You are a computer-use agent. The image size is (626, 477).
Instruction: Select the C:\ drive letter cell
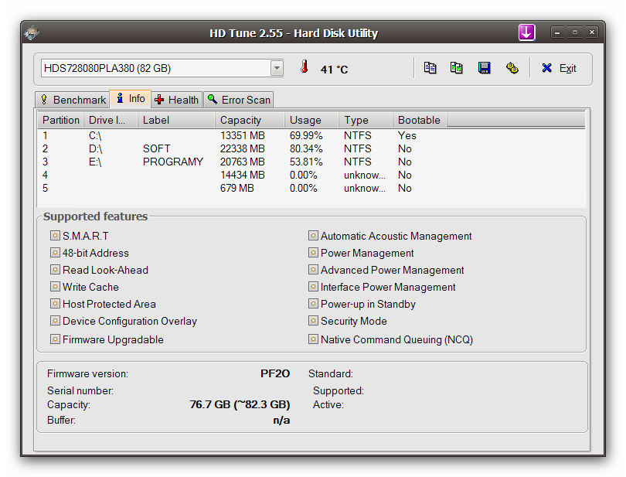click(x=95, y=136)
